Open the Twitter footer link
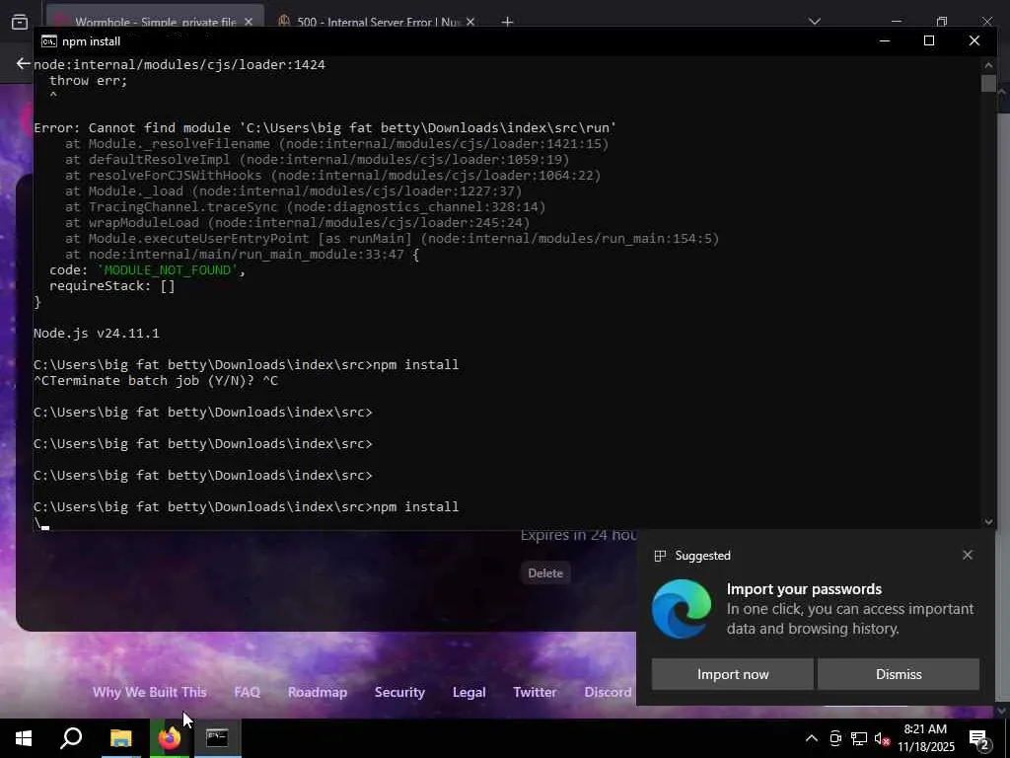 coord(535,692)
